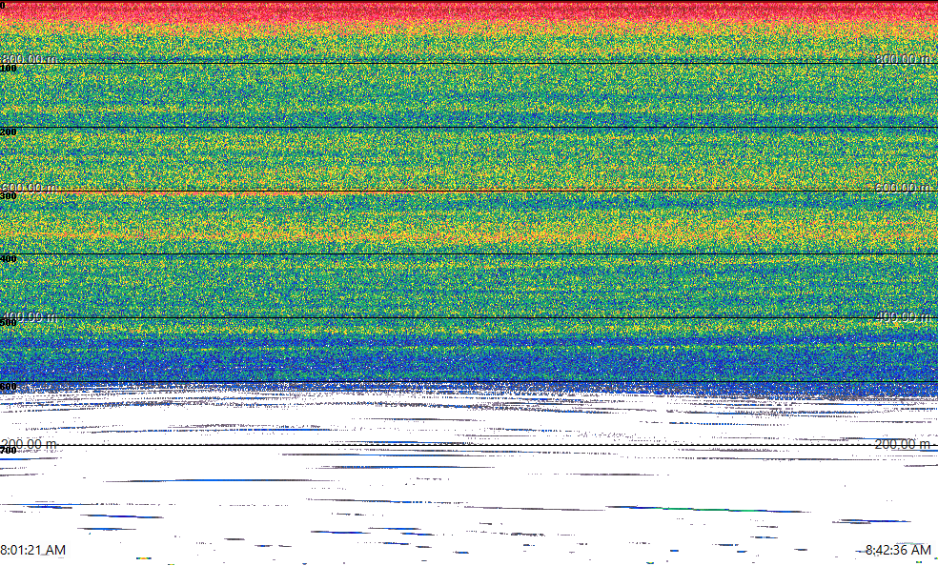
Task: Click the 200.00 m label above marker 700
Action: pyautogui.click(x=30, y=444)
